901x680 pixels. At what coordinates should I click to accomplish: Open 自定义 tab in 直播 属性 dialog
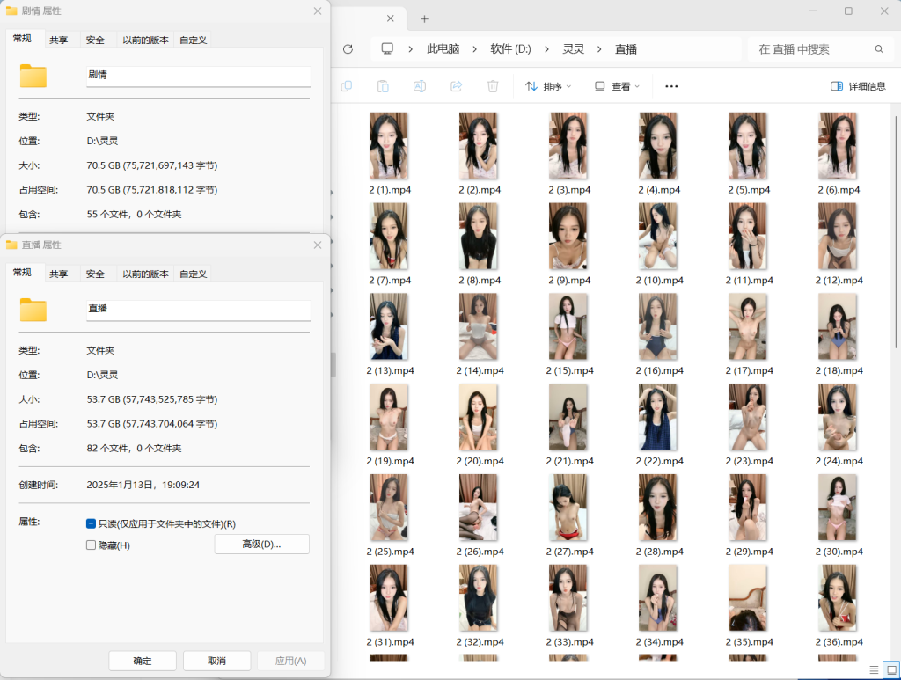click(193, 274)
